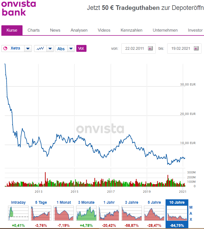
Task: Click the 3 Jahre mini chart showing -58,87%
Action: click(132, 213)
